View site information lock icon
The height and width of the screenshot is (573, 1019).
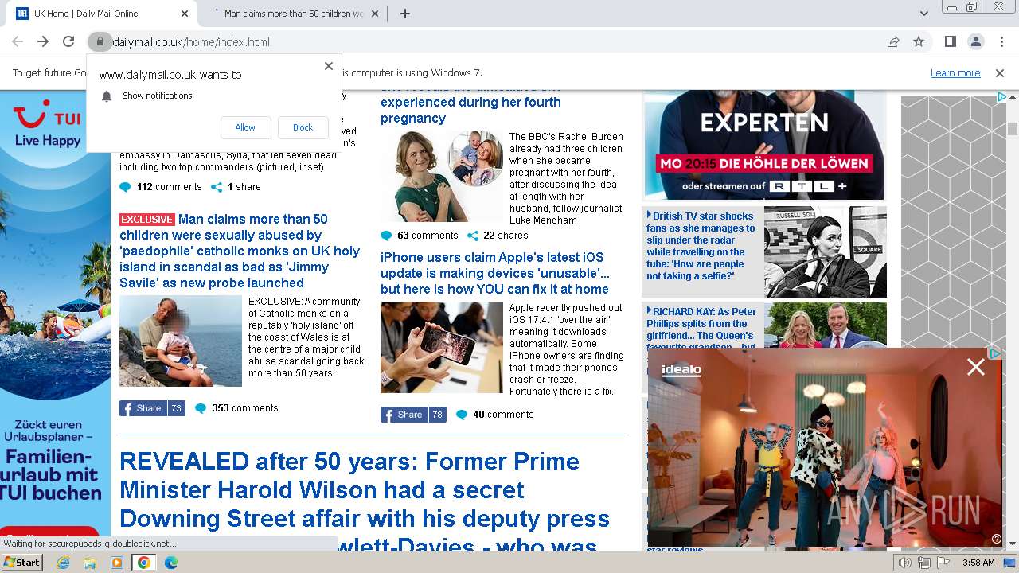(99, 41)
